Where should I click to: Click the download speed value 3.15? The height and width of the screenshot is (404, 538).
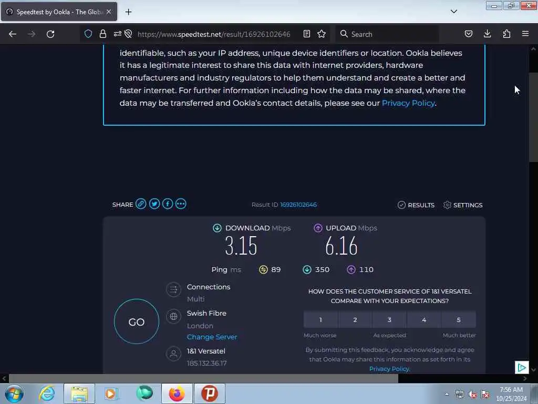pos(241,246)
